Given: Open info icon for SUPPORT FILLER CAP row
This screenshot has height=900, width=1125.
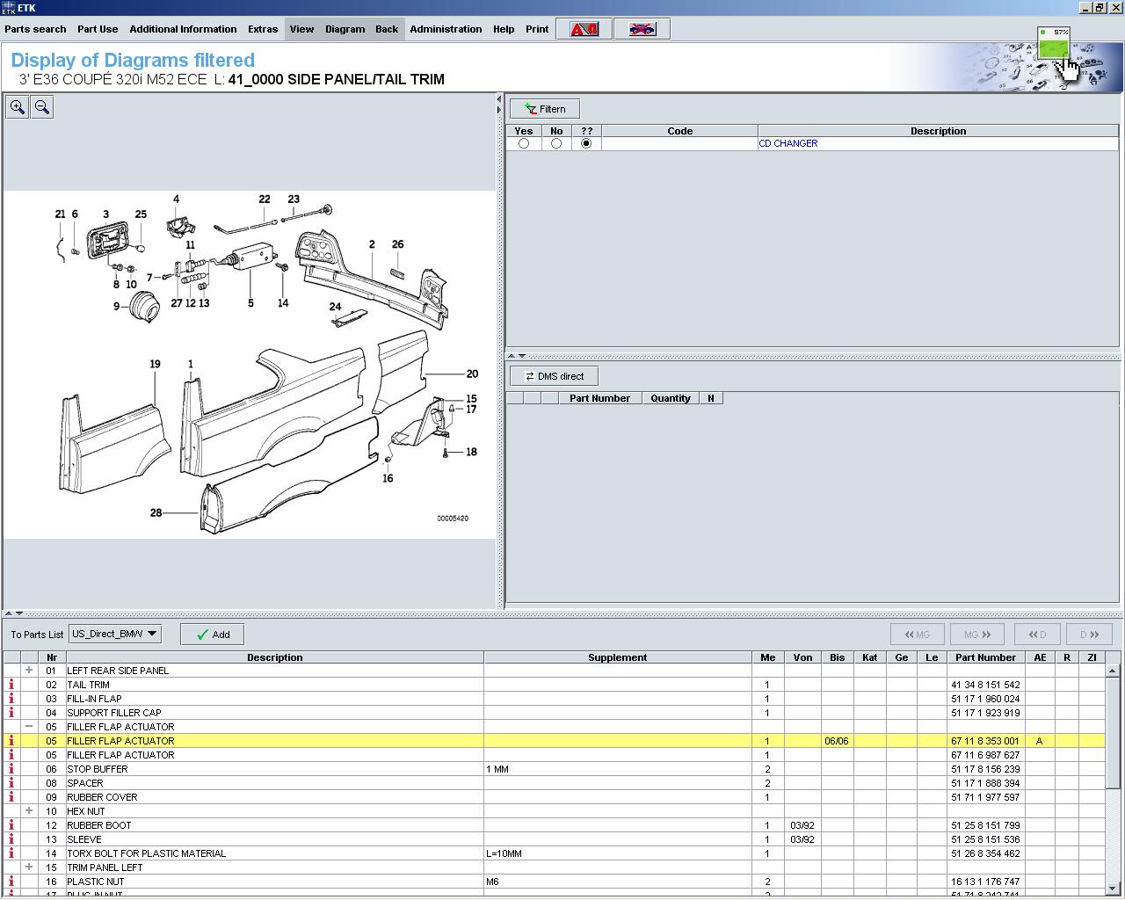Looking at the screenshot, I should coord(11,713).
